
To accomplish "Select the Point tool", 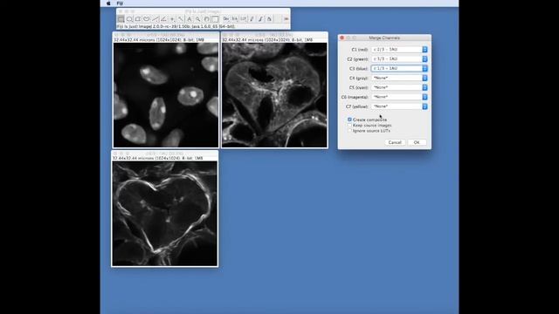I will (x=172, y=19).
